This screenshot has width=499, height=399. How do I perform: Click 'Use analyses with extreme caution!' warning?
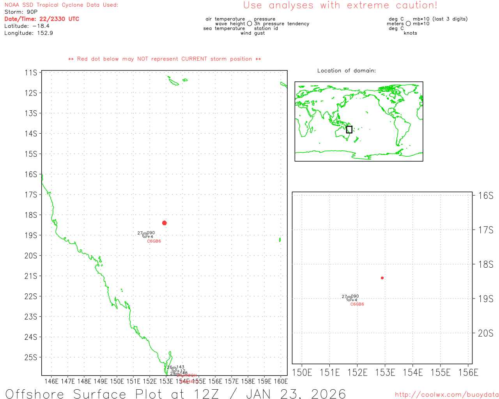[340, 5]
